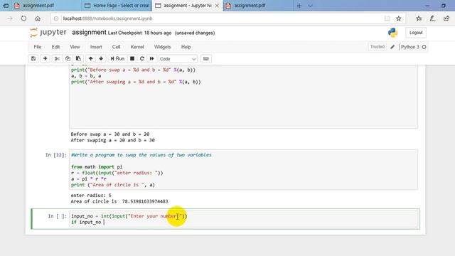Share this page
Image resolution: width=455 pixels, height=256 pixels.
coord(446,18)
